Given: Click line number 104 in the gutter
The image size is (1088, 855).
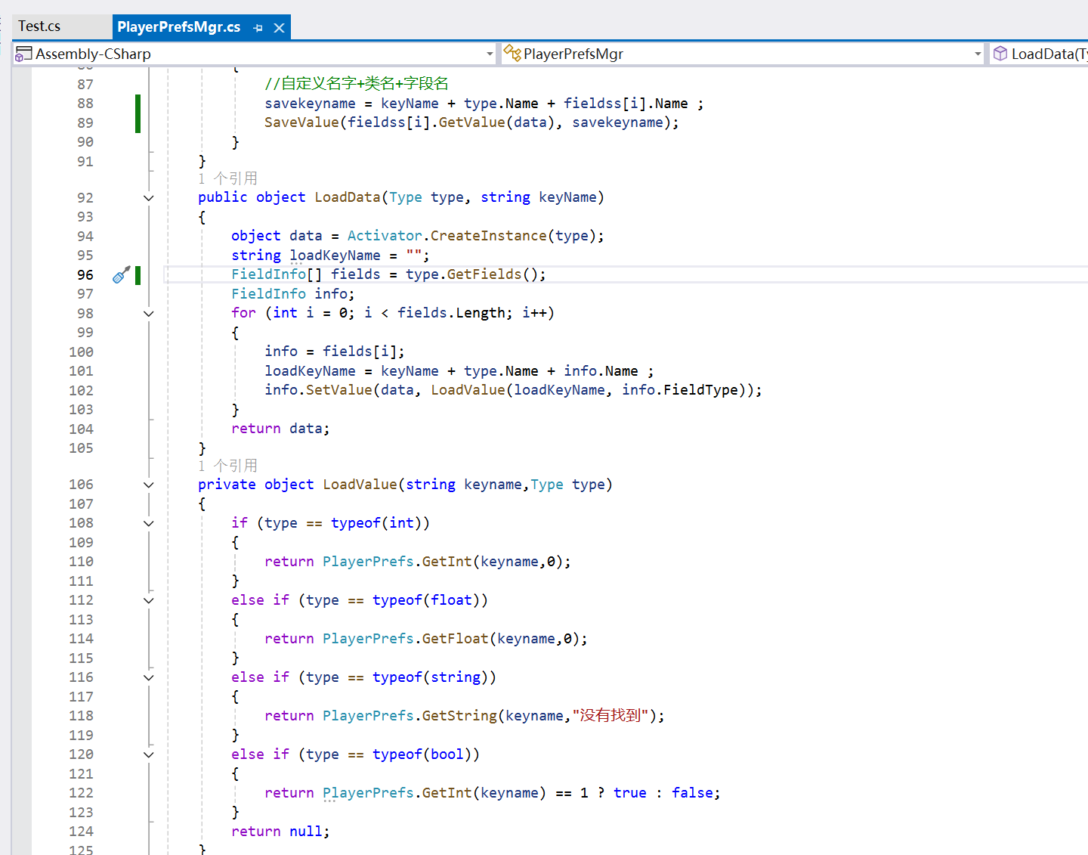Looking at the screenshot, I should click(x=81, y=429).
